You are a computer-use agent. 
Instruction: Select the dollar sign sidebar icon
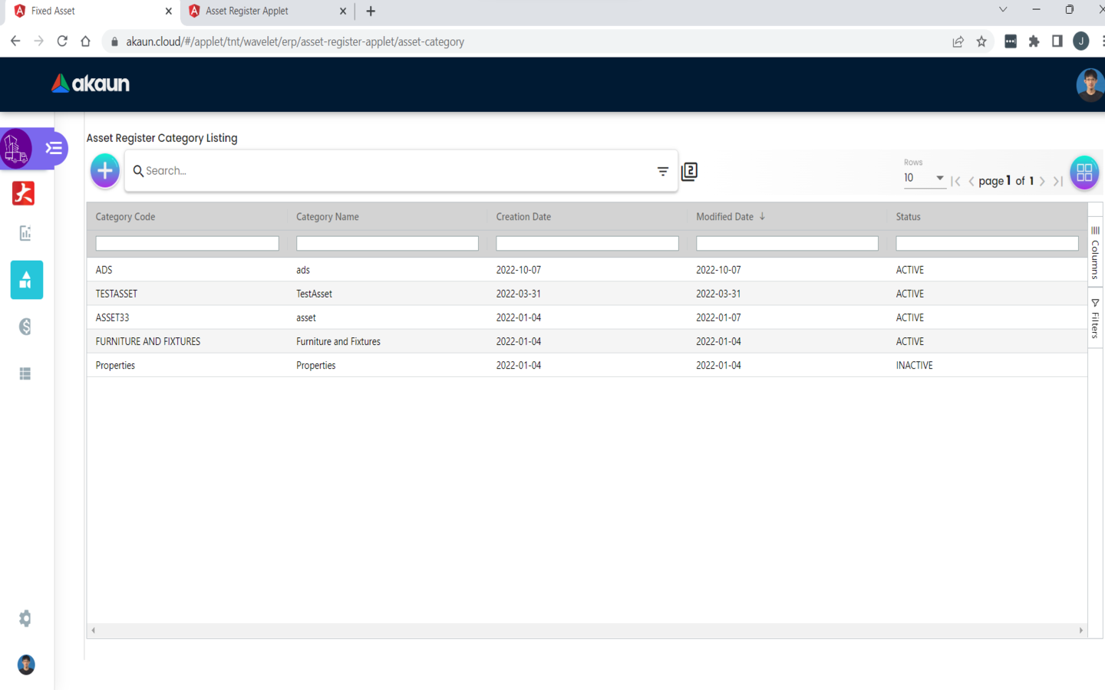(25, 327)
